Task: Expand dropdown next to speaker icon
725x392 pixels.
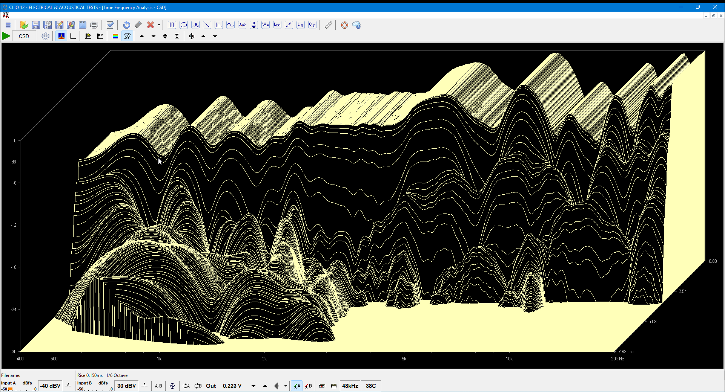Action: 286,386
